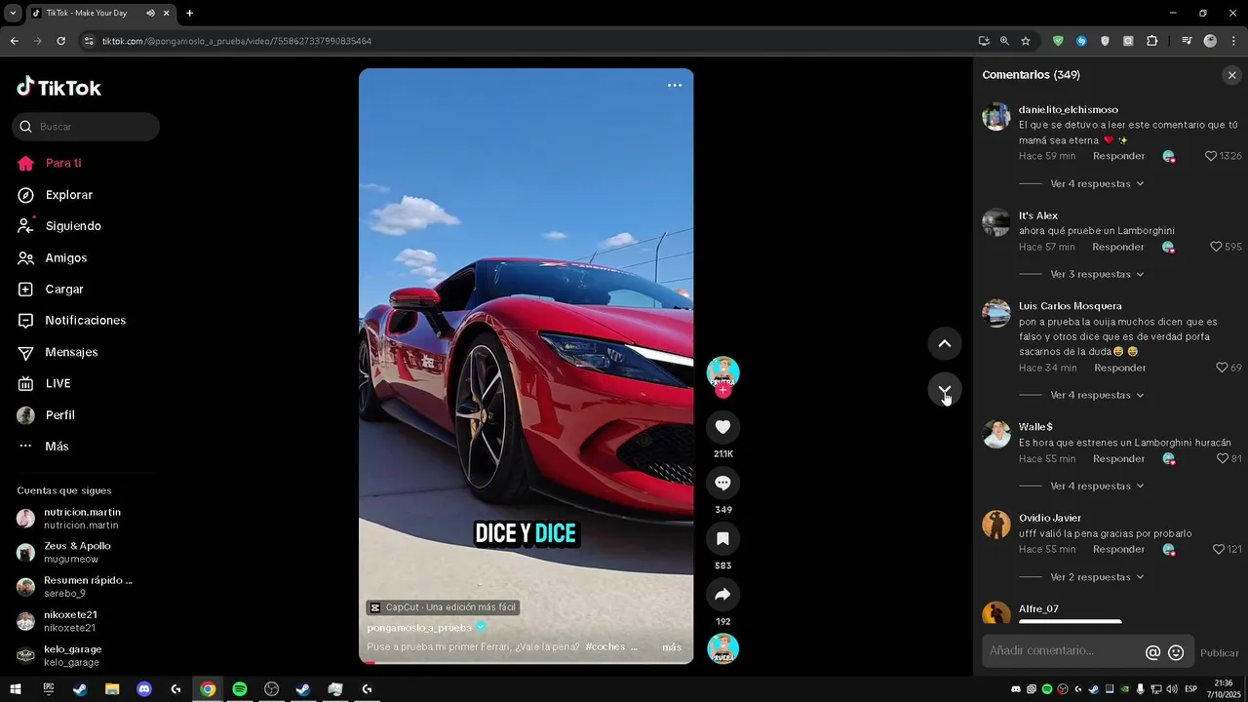This screenshot has height=702, width=1248.
Task: Expand 4 replies under Luis Carlos Mosquera
Action: [x=1096, y=395]
